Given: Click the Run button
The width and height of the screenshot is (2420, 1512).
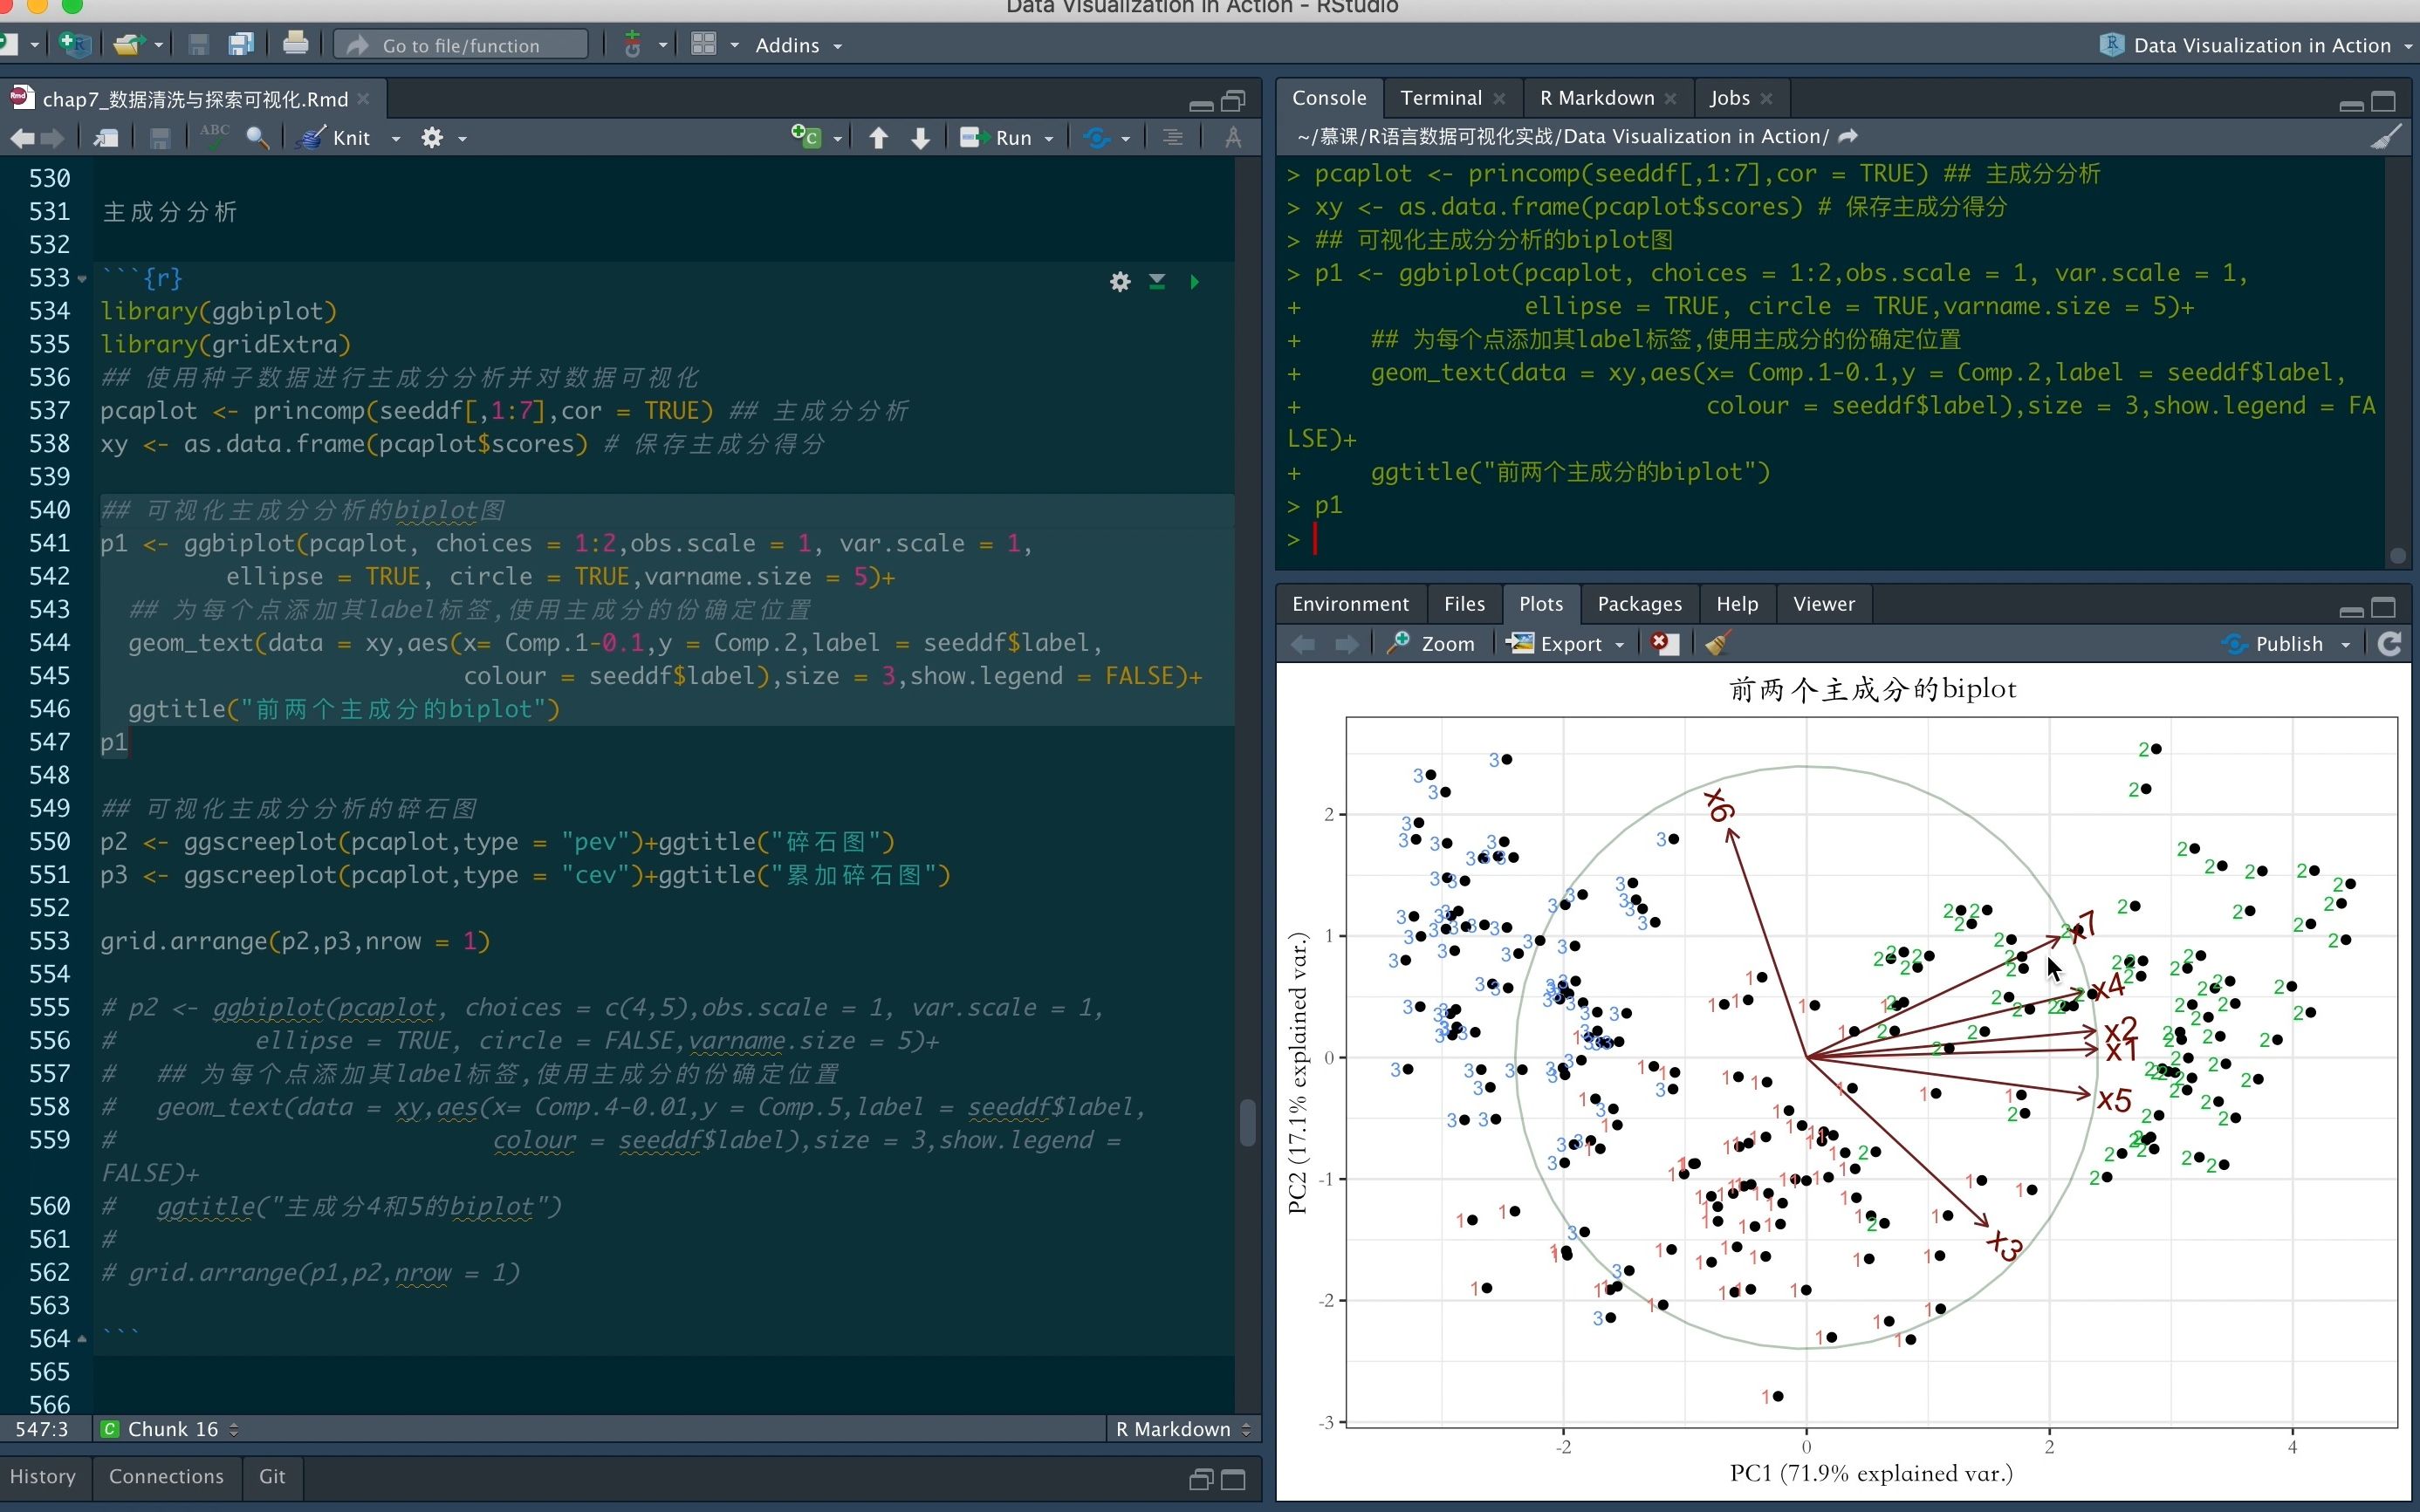Looking at the screenshot, I should tap(996, 138).
